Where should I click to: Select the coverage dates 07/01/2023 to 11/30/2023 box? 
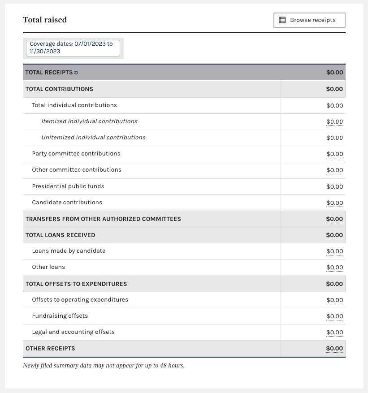tap(73, 48)
